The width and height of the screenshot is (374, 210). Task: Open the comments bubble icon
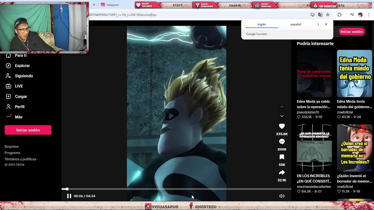tap(282, 141)
